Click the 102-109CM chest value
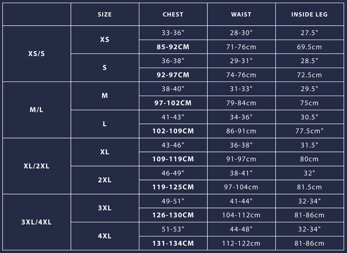 point(173,131)
